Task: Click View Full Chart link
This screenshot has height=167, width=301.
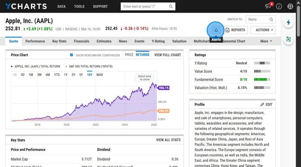Action: [168, 55]
